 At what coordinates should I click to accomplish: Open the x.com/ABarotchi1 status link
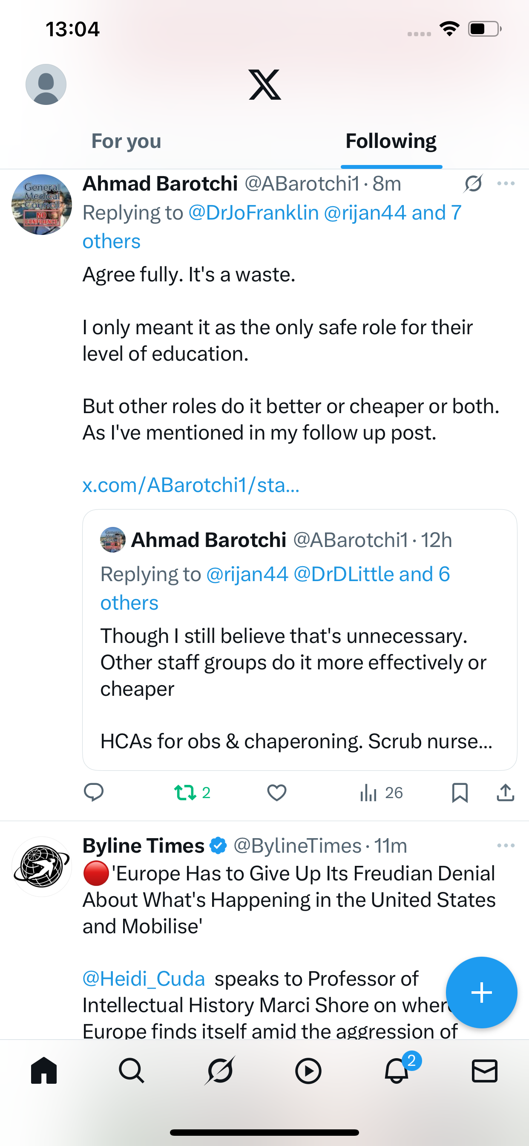tap(191, 485)
